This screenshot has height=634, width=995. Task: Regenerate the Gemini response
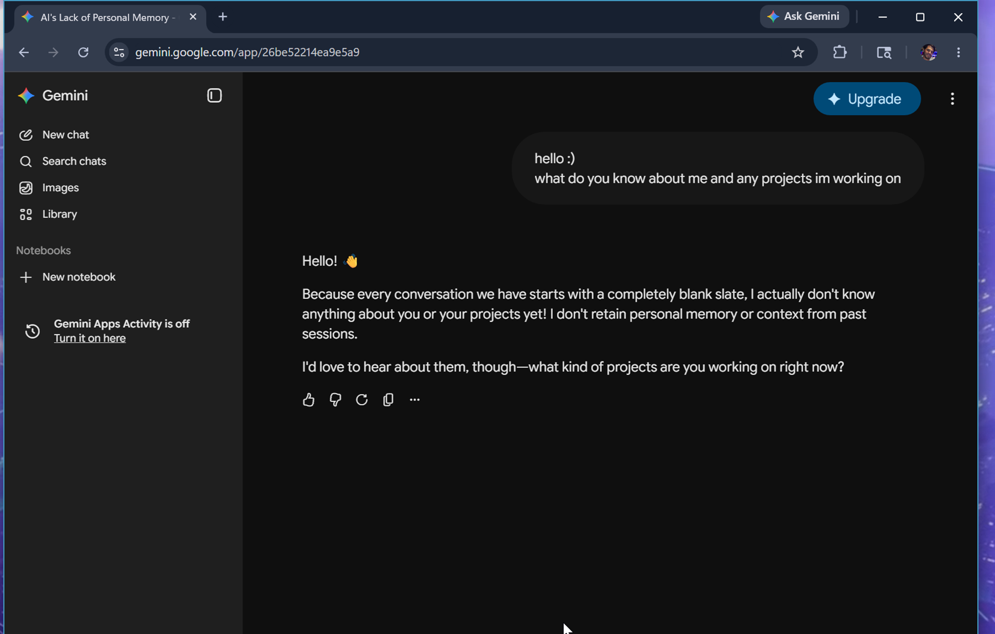(x=362, y=400)
